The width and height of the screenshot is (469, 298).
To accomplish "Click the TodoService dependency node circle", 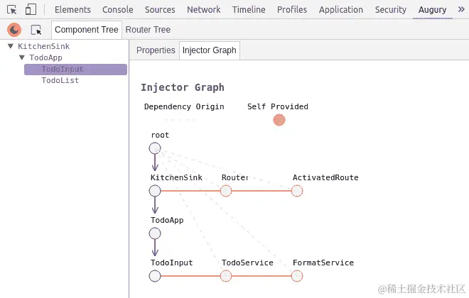I will (x=226, y=276).
